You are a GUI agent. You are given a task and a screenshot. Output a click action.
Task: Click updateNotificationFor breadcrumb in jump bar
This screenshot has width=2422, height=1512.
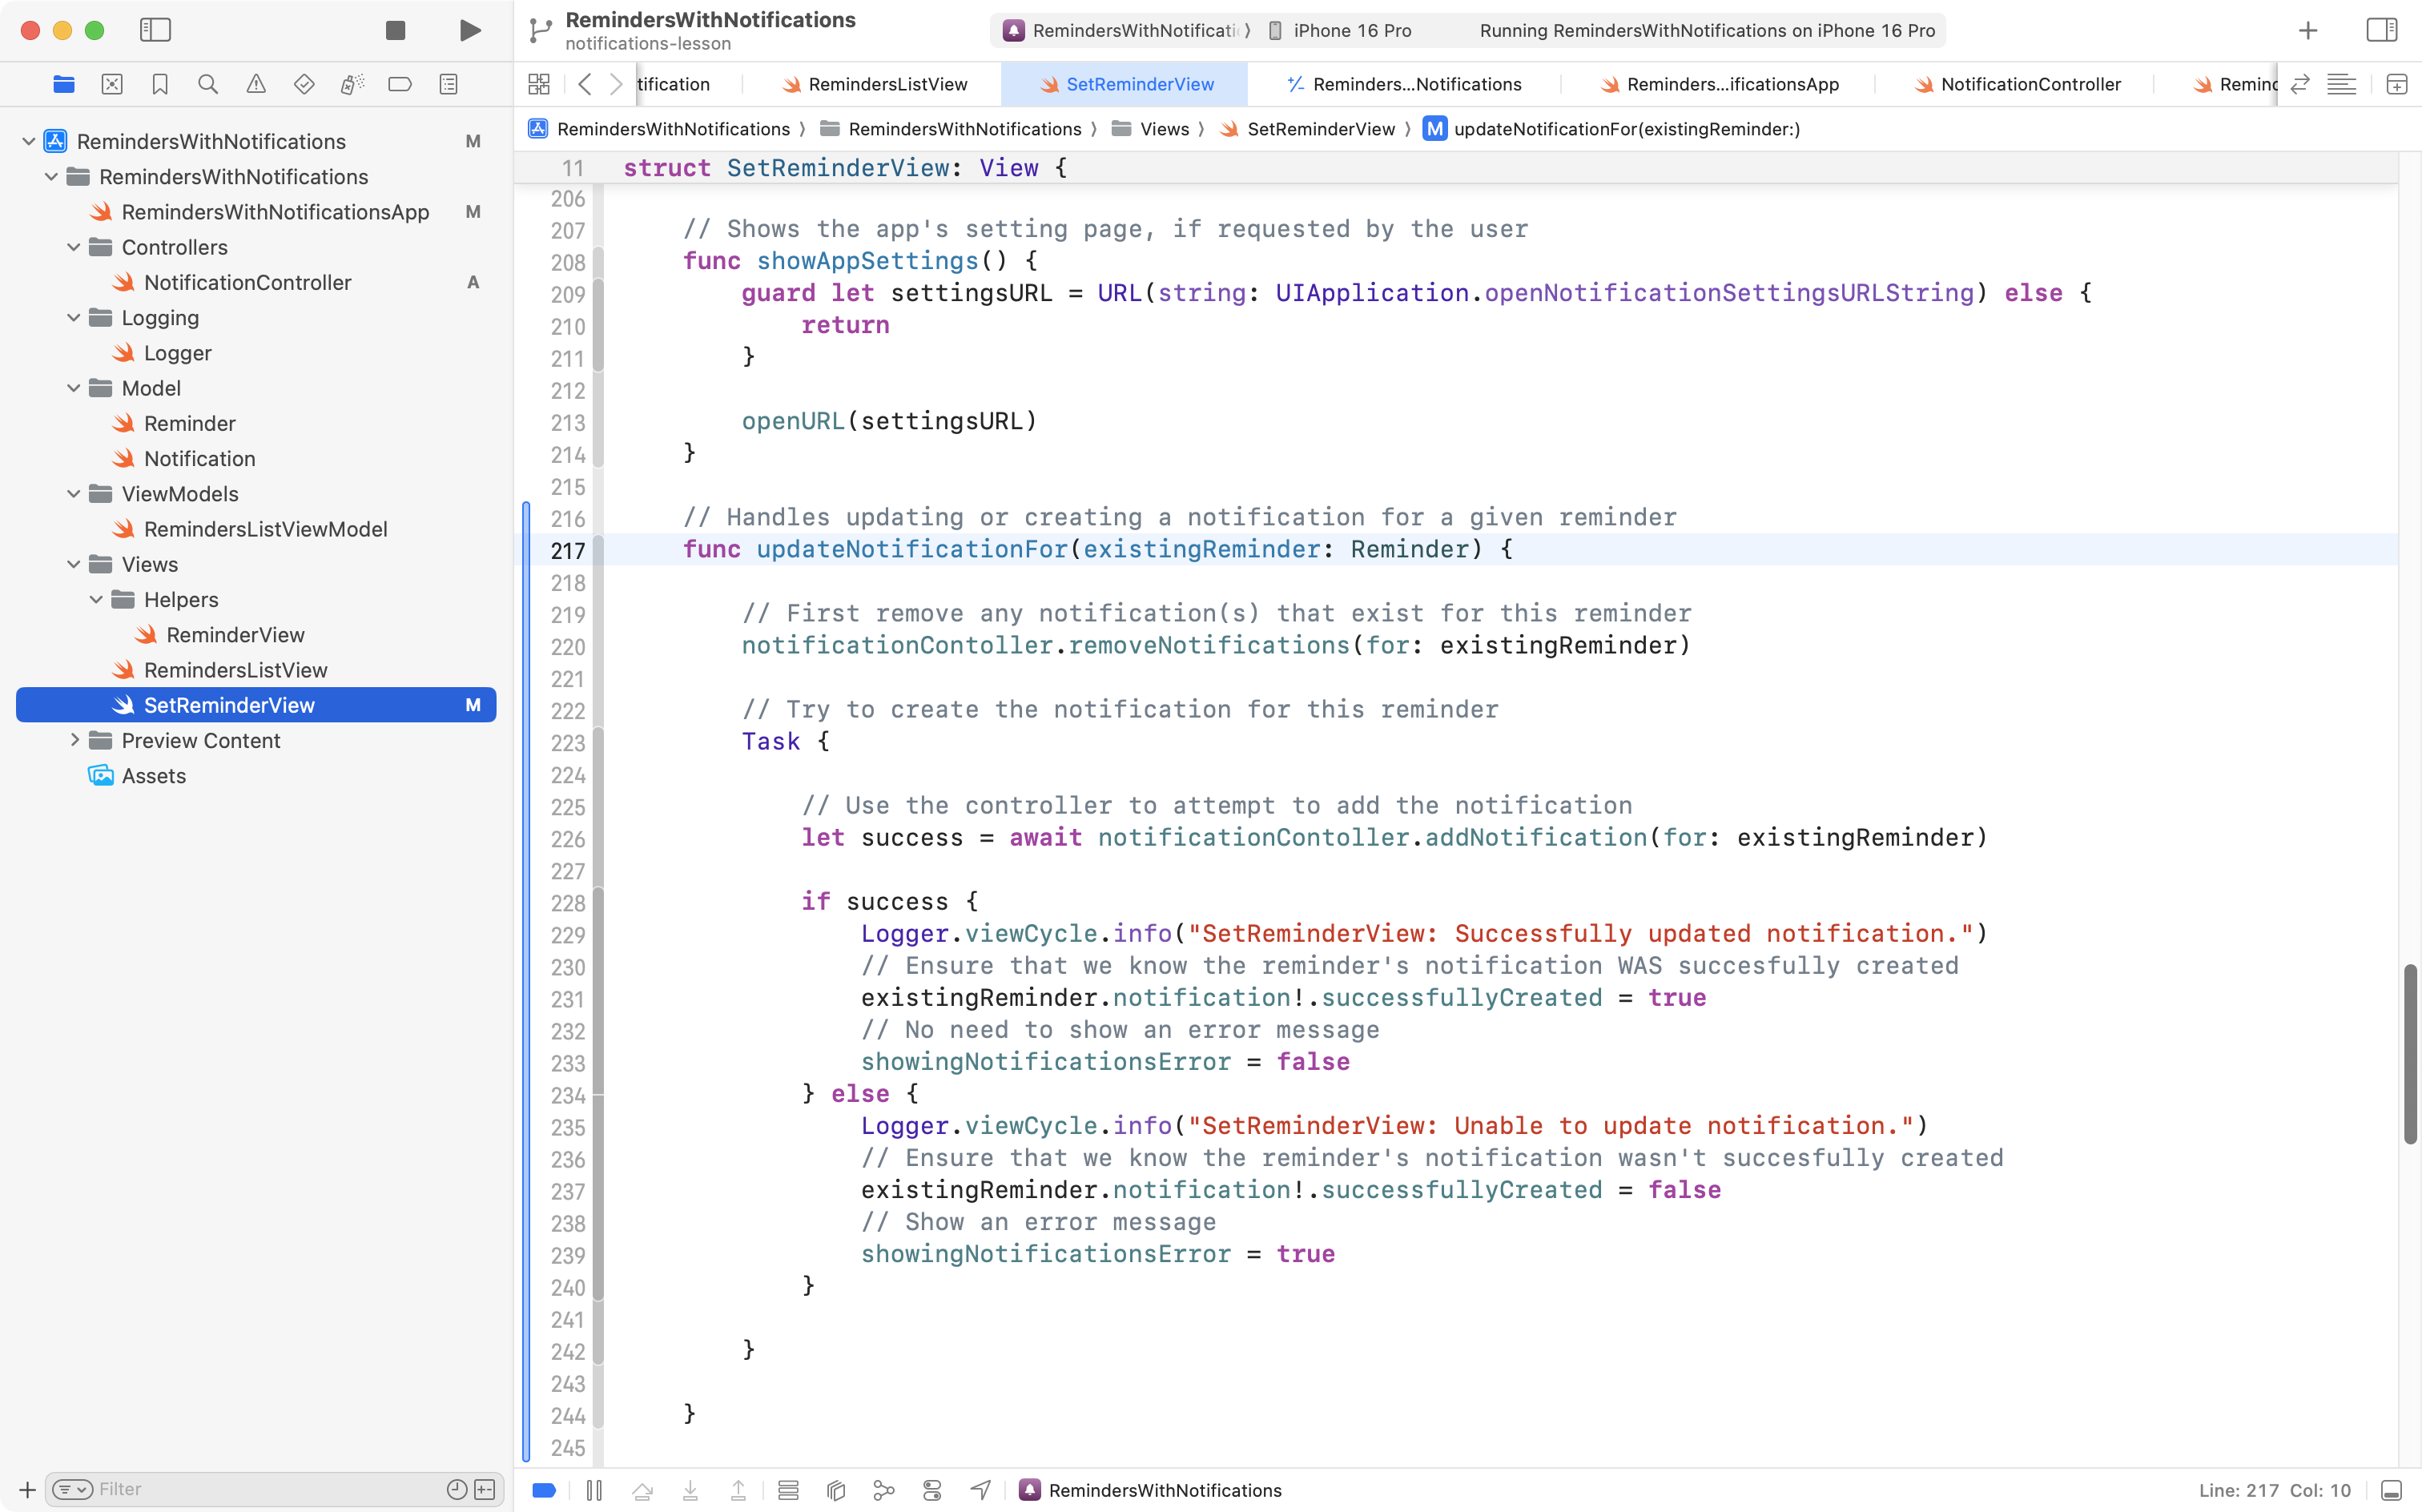click(x=1626, y=129)
